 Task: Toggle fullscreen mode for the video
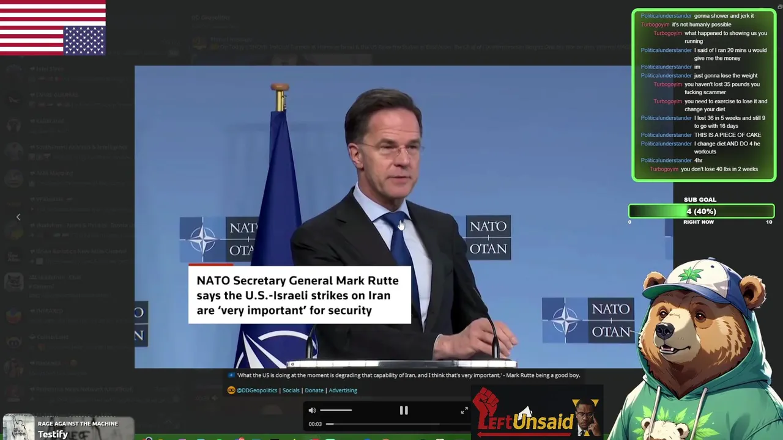(x=464, y=411)
